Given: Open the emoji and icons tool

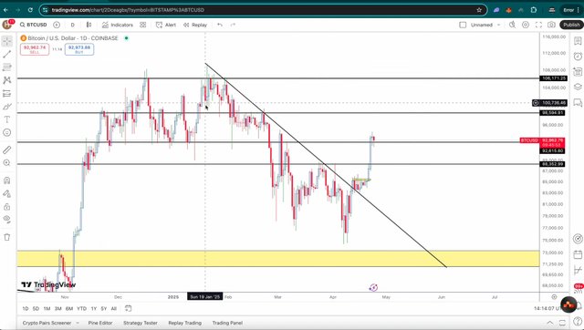Looking at the screenshot, I should 6,132.
